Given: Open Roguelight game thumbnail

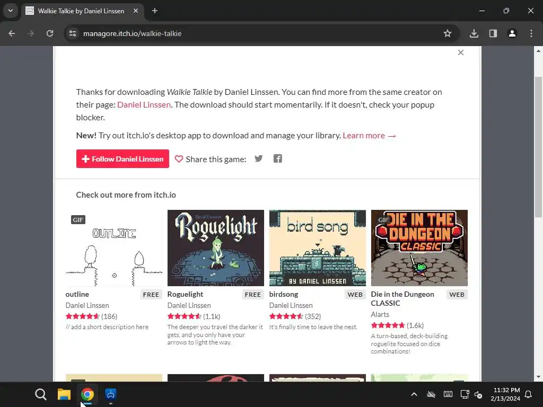Looking at the screenshot, I should 216,248.
